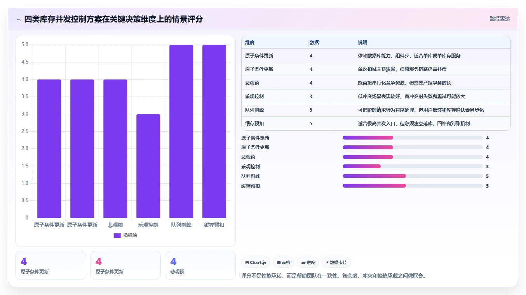This screenshot has height=295, width=526.
Task: Click the description '单次扣减关系清晰，但跨服务链路仍需补偿'
Action: click(402, 69)
